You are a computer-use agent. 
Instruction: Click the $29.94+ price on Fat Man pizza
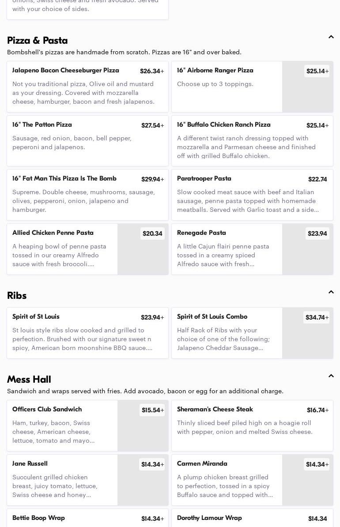point(152,179)
